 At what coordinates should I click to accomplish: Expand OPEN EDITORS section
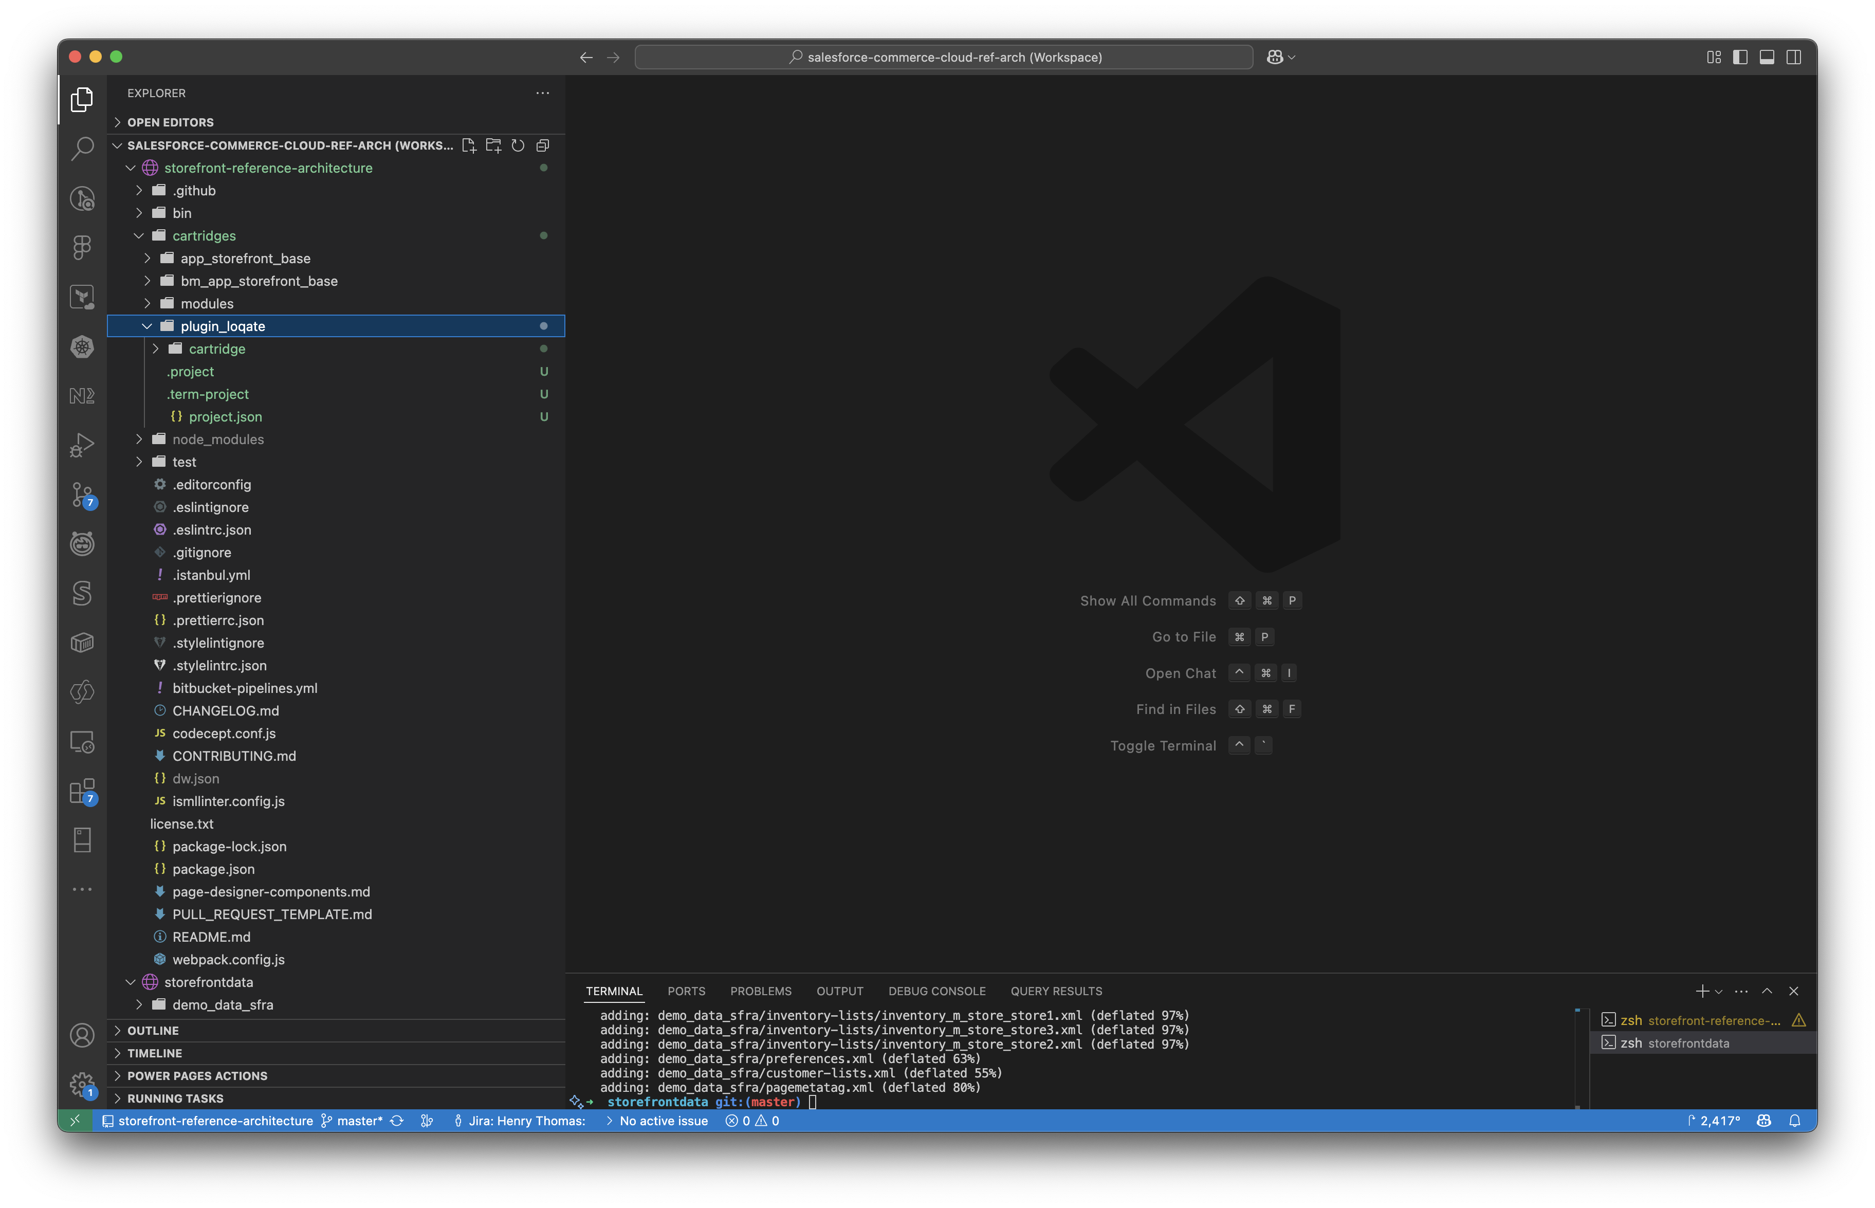point(336,122)
